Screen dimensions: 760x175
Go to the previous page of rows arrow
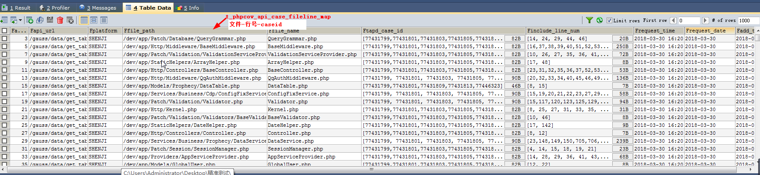point(673,21)
